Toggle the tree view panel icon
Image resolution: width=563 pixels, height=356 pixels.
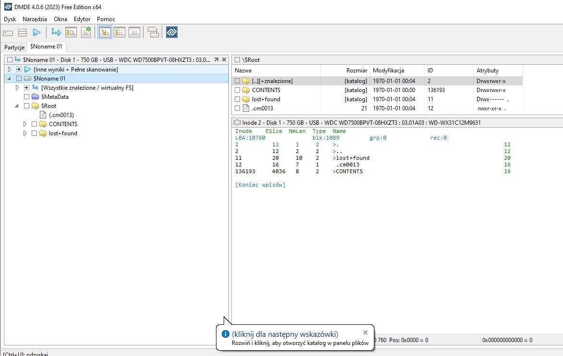[105, 33]
